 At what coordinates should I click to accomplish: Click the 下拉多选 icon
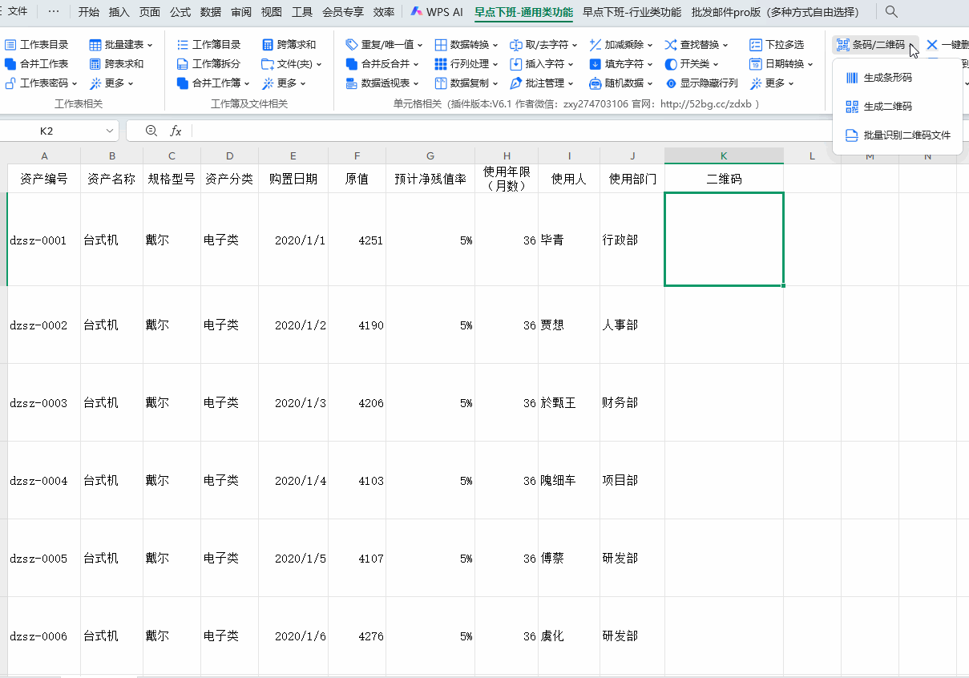pyautogui.click(x=756, y=45)
